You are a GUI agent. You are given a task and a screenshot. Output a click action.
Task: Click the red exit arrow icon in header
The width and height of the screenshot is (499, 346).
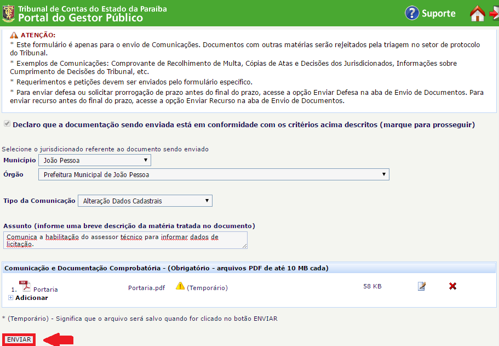tap(494, 14)
